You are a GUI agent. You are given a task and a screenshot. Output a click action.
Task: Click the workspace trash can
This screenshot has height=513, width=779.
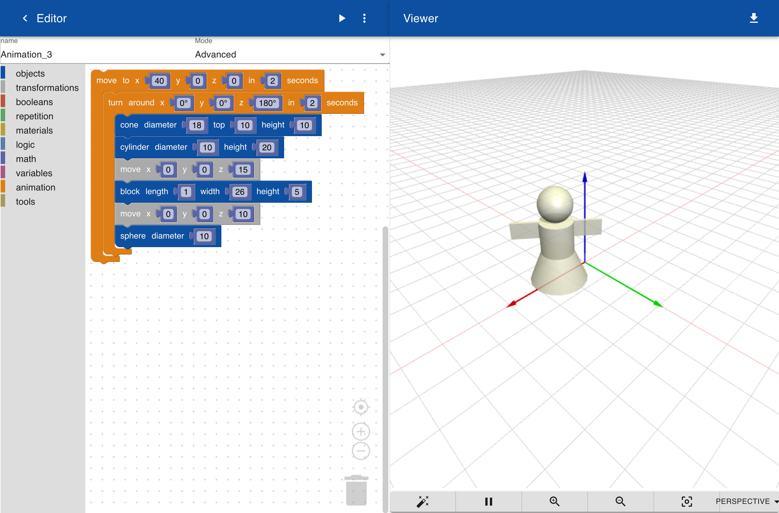point(356,490)
